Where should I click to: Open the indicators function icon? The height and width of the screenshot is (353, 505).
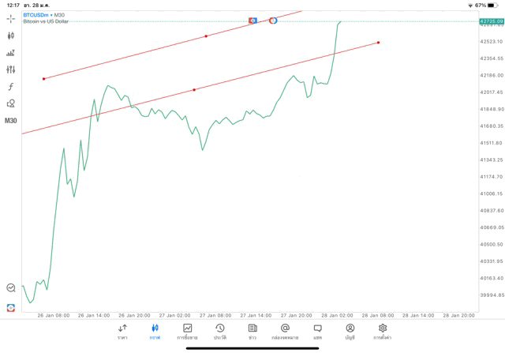click(x=11, y=87)
